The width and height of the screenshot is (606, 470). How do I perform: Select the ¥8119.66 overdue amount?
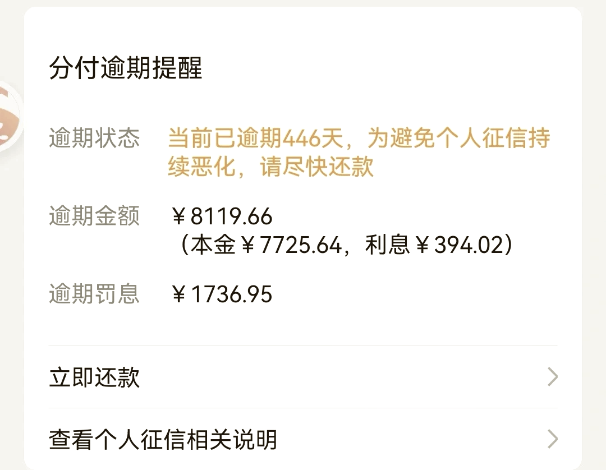click(222, 216)
